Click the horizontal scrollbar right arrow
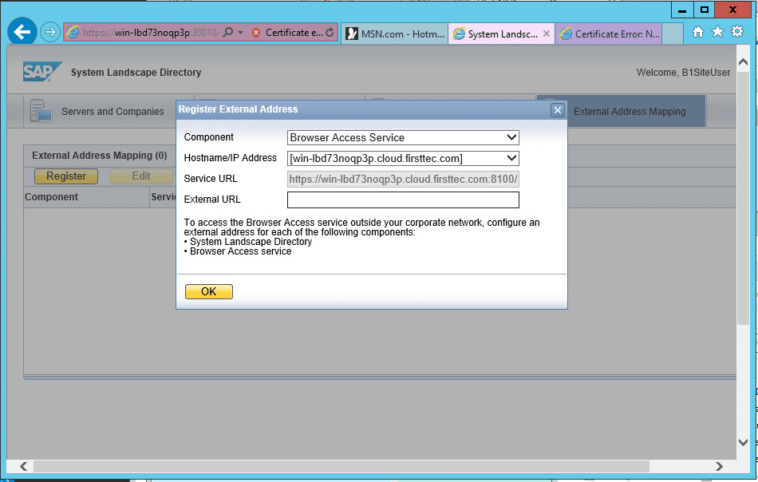Image resolution: width=758 pixels, height=482 pixels. 719,466
